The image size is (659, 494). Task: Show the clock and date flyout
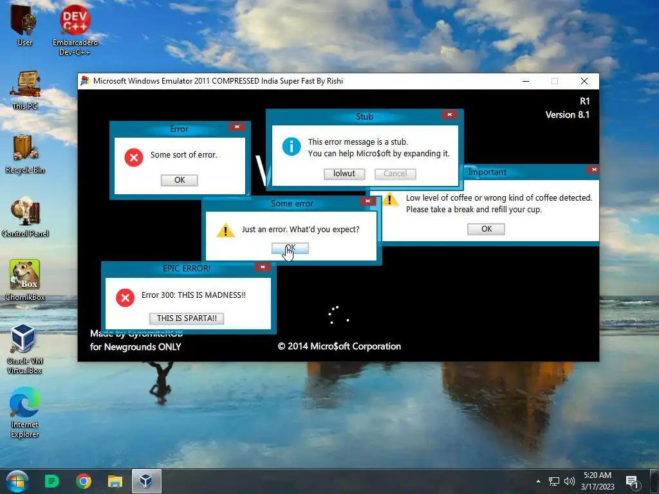[x=597, y=481]
